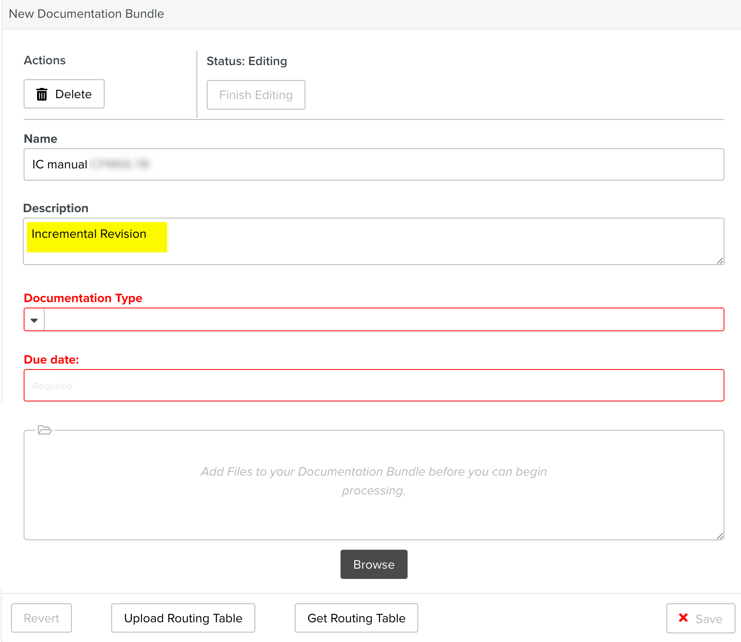Image resolution: width=741 pixels, height=642 pixels.
Task: Click the dark Browse button
Action: 374,564
